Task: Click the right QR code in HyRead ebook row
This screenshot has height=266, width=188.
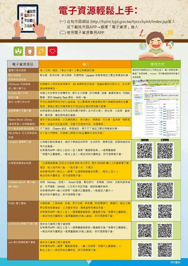Action: pos(165,190)
